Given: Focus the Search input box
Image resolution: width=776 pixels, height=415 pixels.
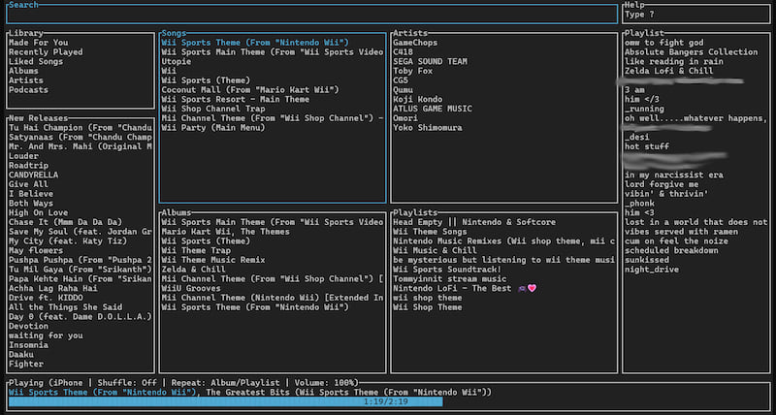Looking at the screenshot, I should [x=311, y=14].
